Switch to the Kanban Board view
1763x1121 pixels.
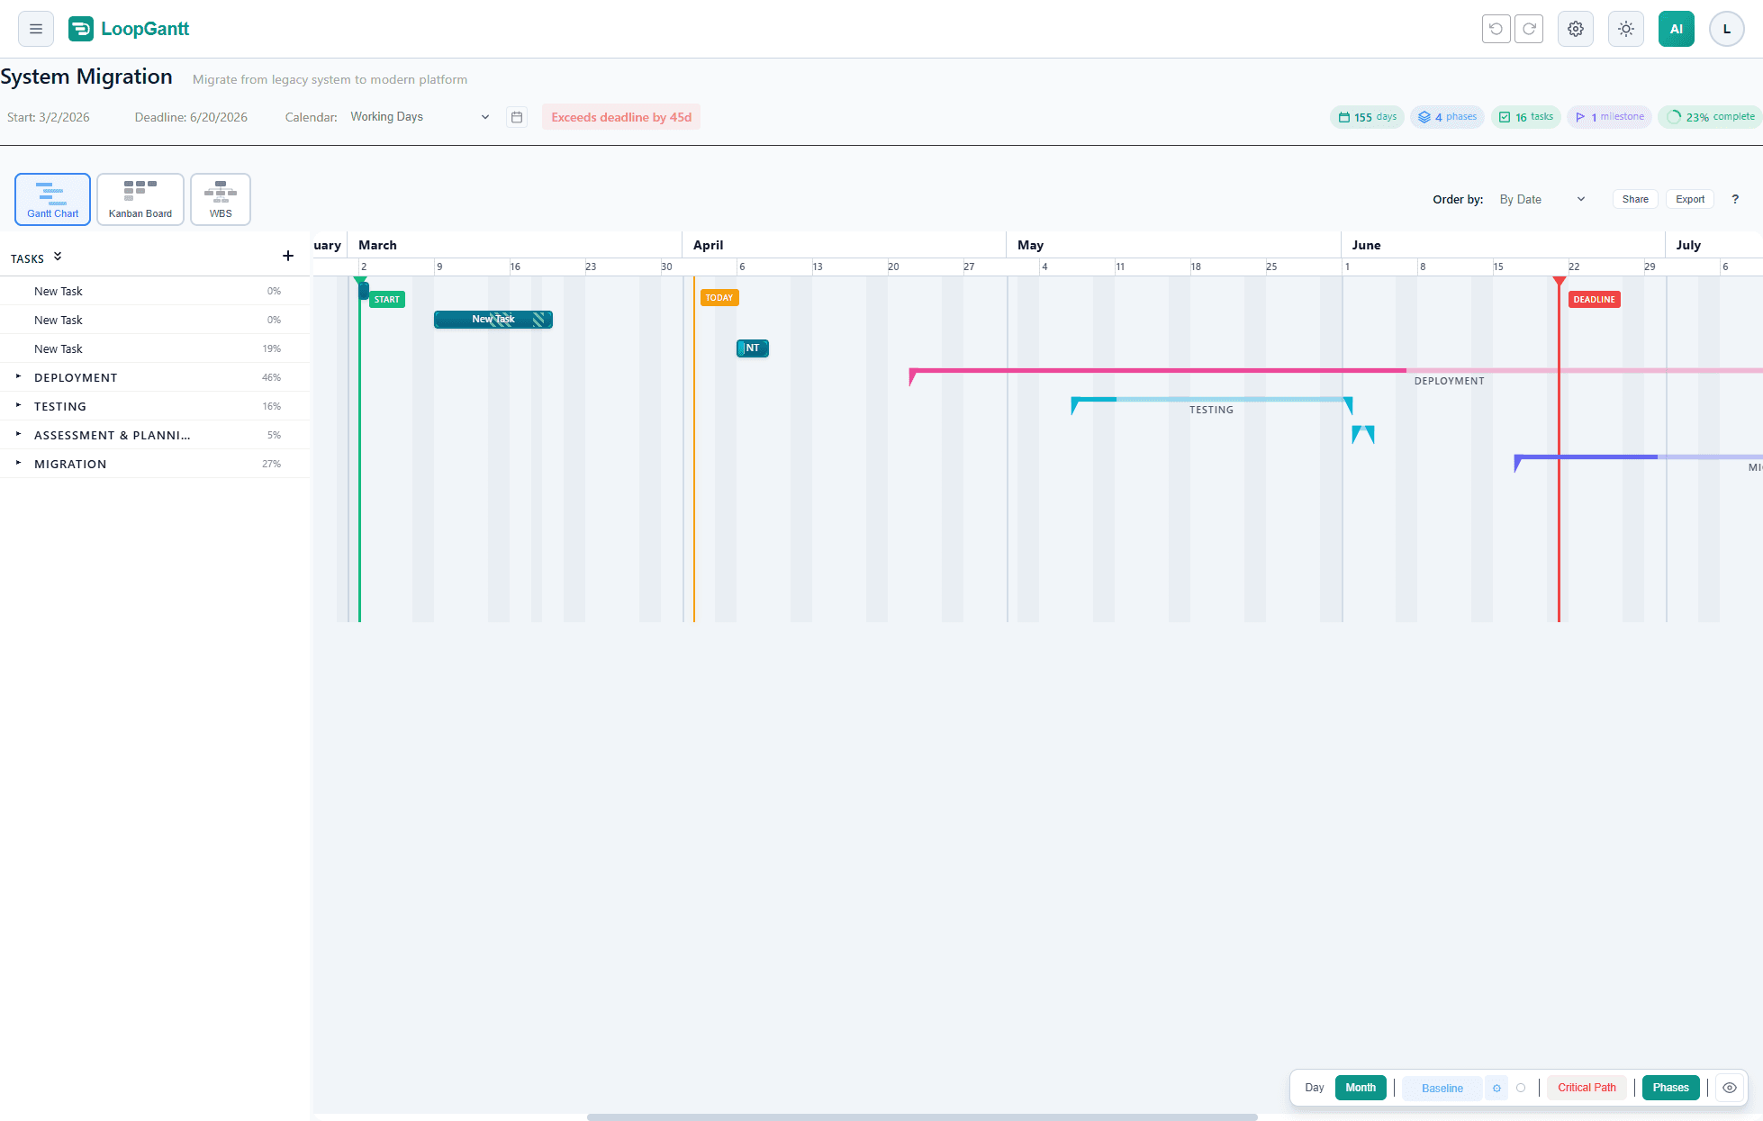(140, 199)
